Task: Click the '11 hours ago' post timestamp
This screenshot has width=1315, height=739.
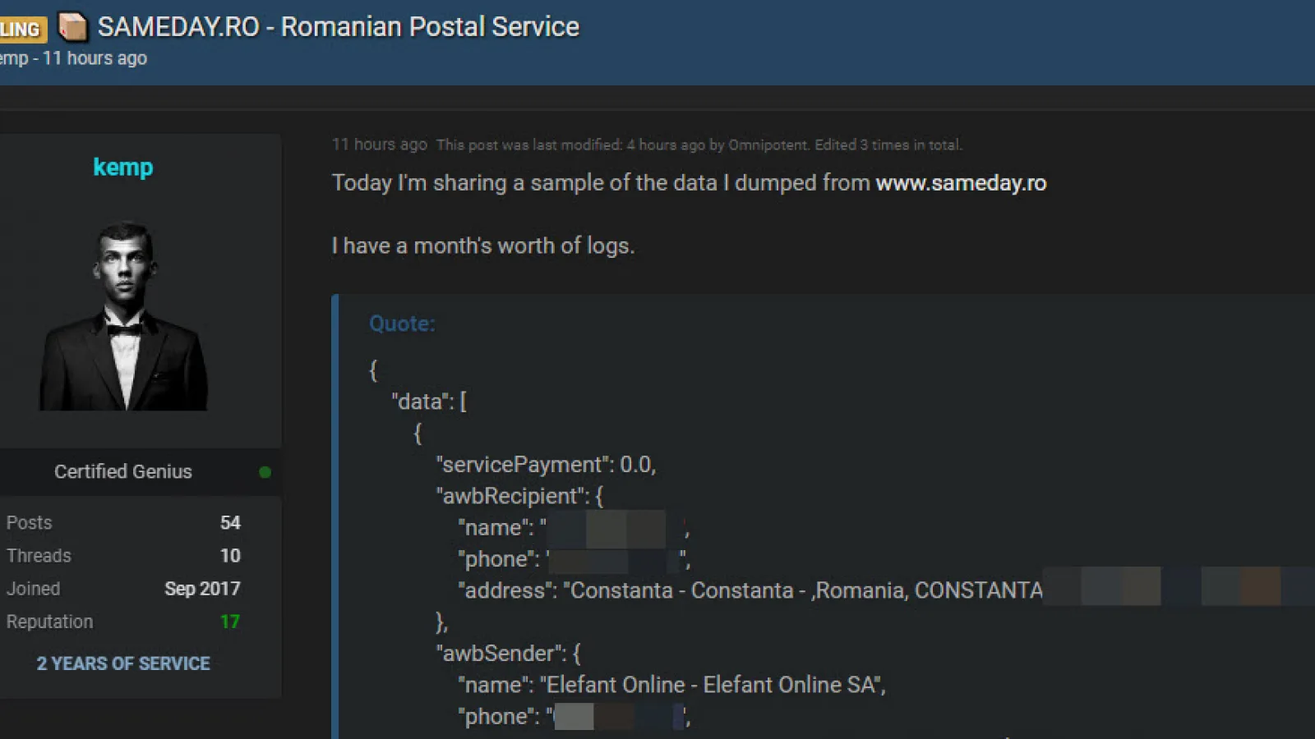Action: coord(380,145)
